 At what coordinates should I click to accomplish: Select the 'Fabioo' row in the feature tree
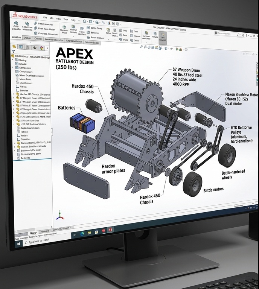[22, 132]
